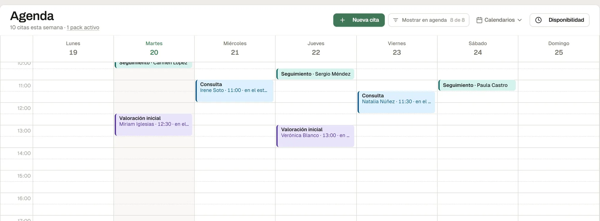Open Consulta appointment with Irene Soto

tap(235, 91)
